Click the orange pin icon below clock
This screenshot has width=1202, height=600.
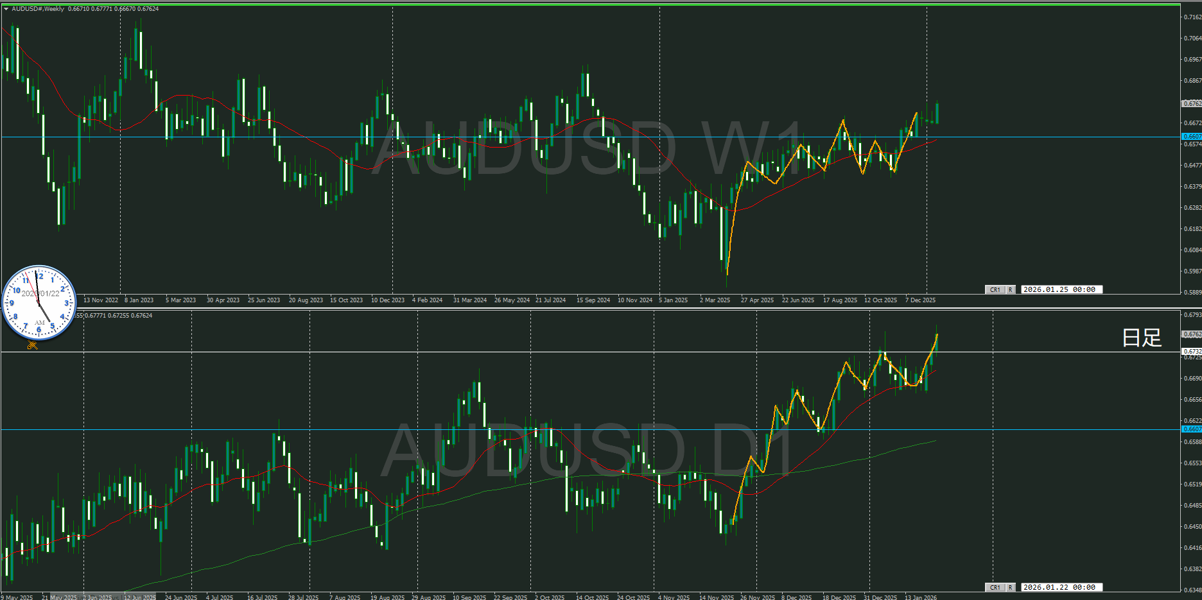point(33,345)
